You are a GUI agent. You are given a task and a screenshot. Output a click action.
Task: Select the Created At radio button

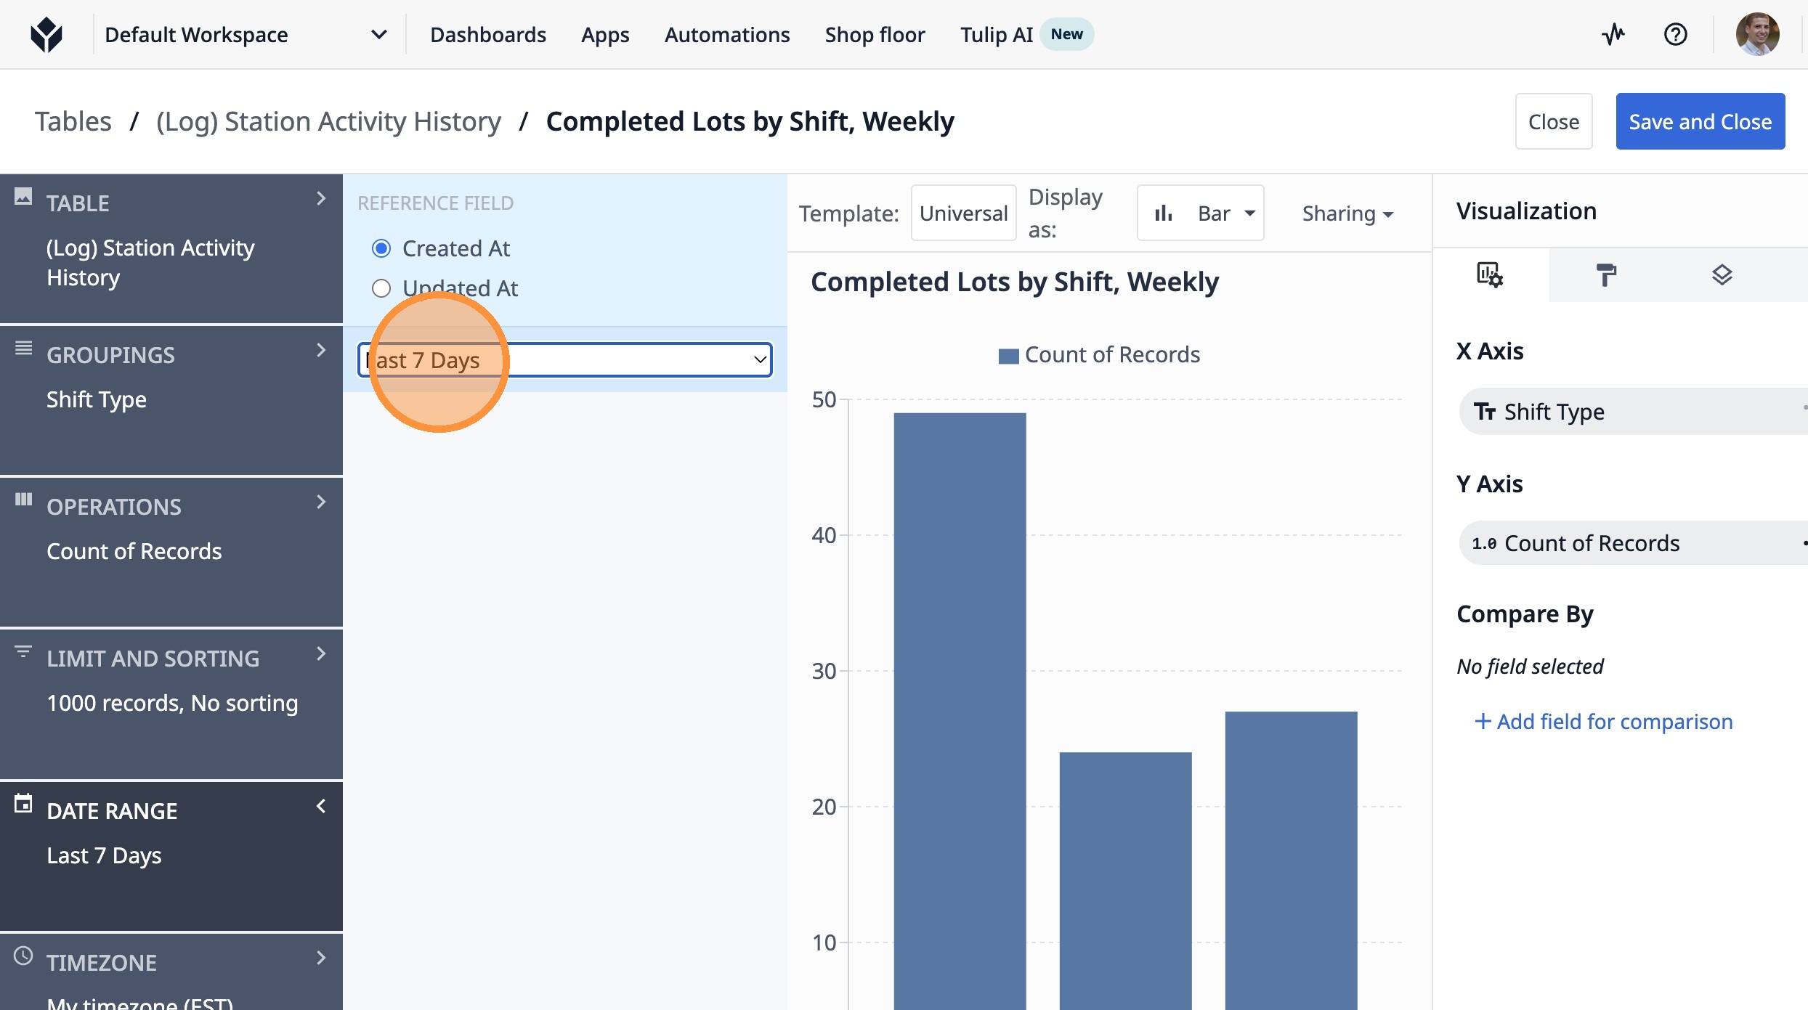click(x=381, y=248)
